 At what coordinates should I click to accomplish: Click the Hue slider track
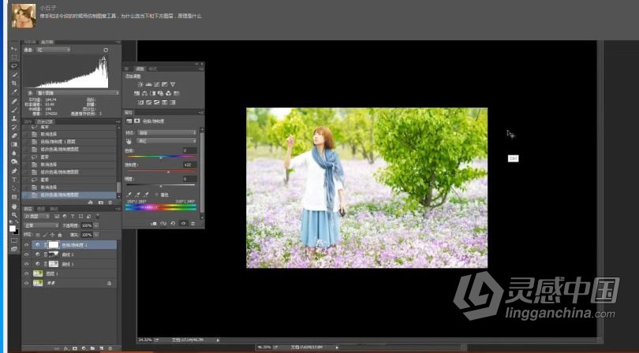pyautogui.click(x=161, y=156)
